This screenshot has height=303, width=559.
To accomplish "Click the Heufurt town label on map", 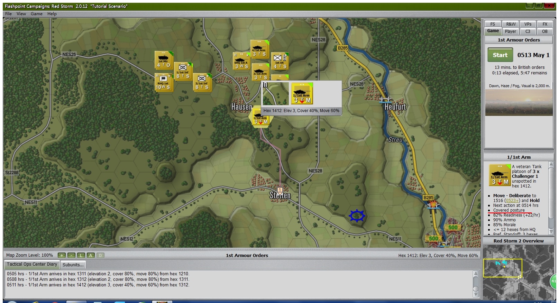I will [395, 107].
